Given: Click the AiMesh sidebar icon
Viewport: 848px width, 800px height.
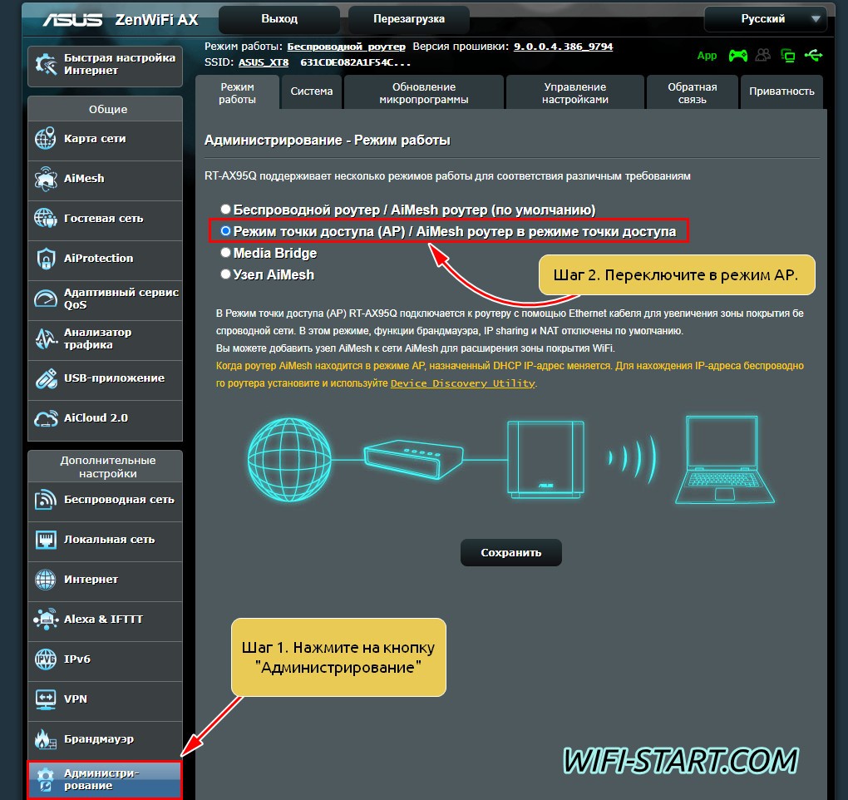Looking at the screenshot, I should [x=45, y=179].
